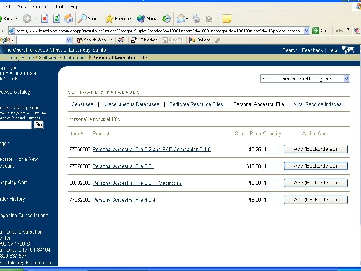Open Personal Ancestral File 5.2 product link
361x271 pixels.
tap(151, 149)
